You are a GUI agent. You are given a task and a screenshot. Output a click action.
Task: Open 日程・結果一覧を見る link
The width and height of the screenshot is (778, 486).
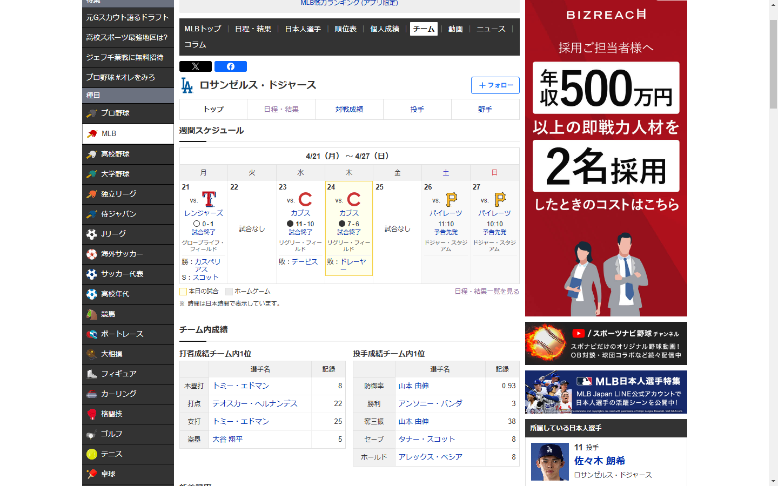[x=487, y=291]
